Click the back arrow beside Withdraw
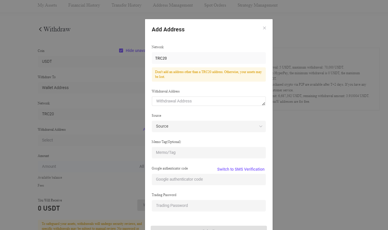 tap(40, 29)
